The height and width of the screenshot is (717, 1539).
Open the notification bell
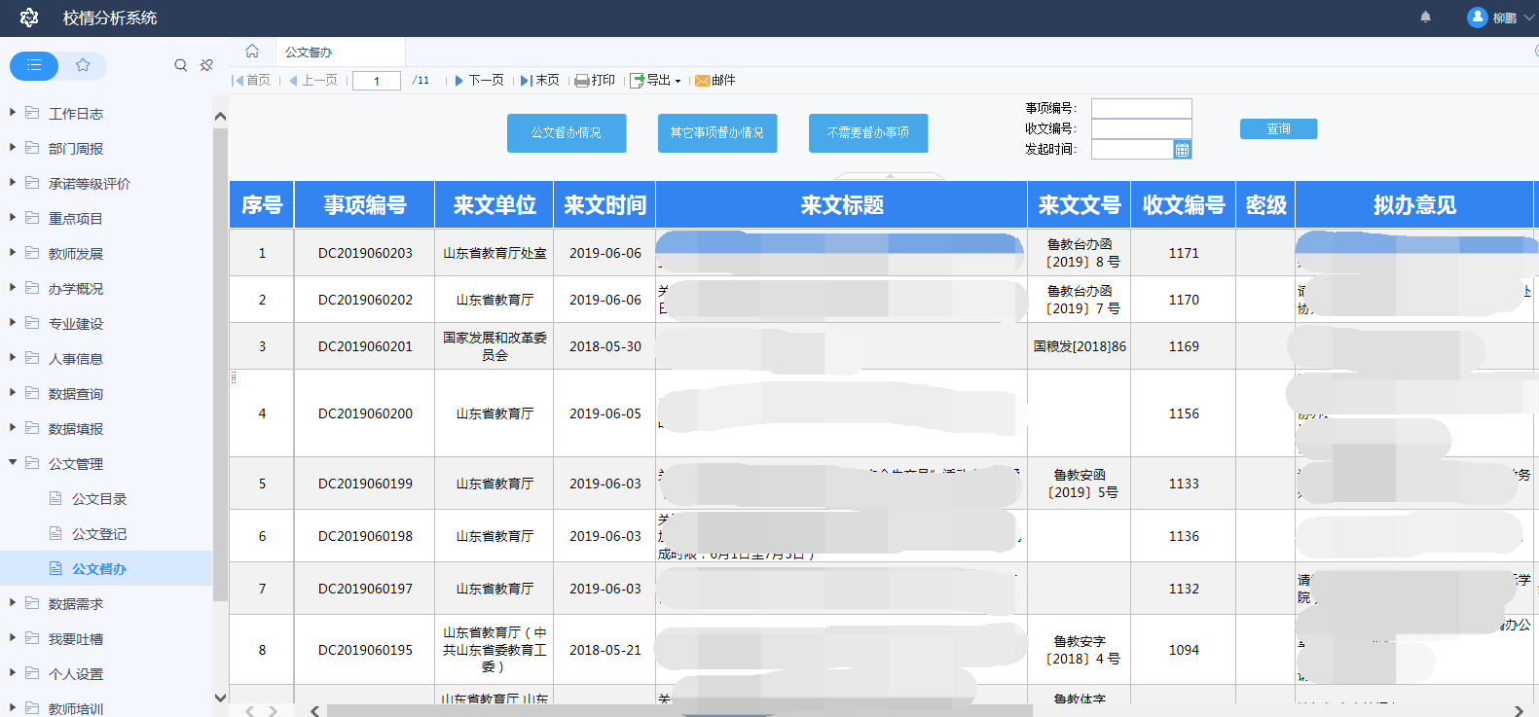point(1425,18)
